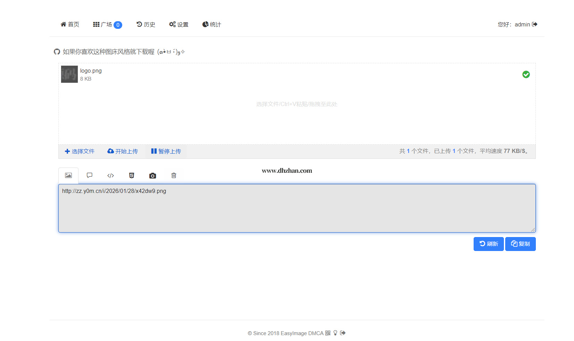
Task: Open the image link format tab
Action: point(68,176)
